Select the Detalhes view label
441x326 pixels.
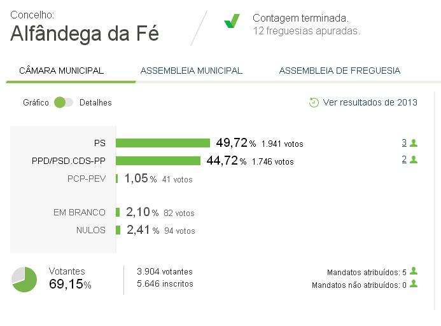click(95, 103)
